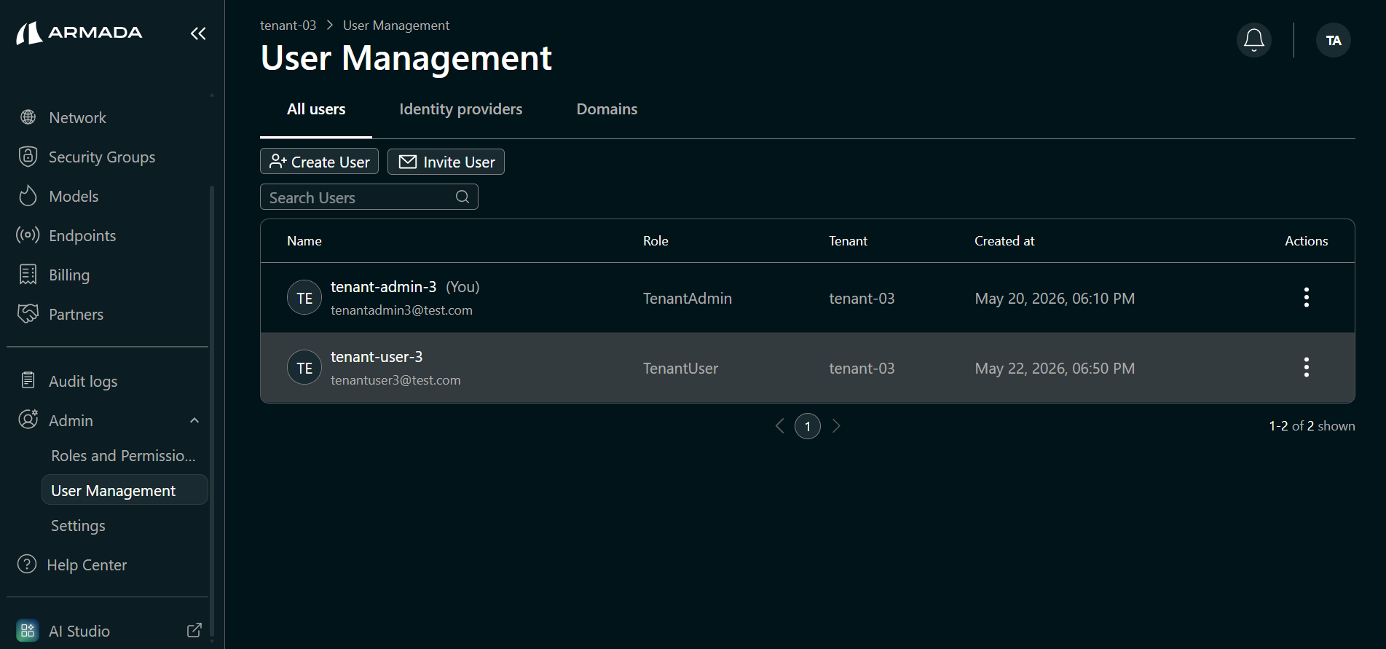Click tenant-user-3 user name
The height and width of the screenshot is (649, 1386).
point(377,357)
